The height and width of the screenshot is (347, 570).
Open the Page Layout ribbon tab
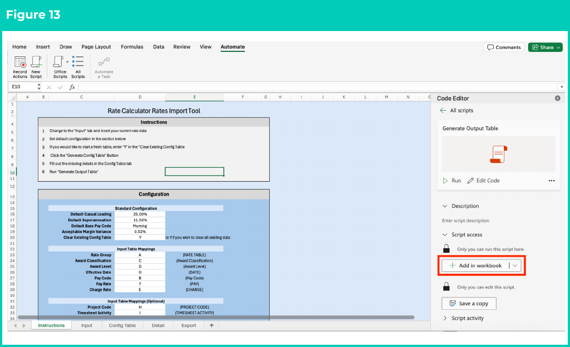pos(96,47)
